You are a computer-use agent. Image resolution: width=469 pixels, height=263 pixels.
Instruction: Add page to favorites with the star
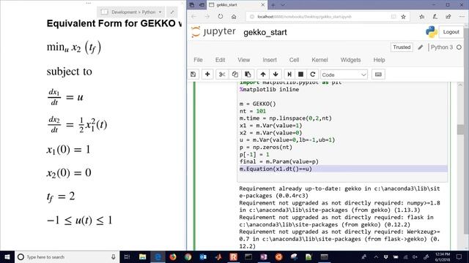[403, 17]
